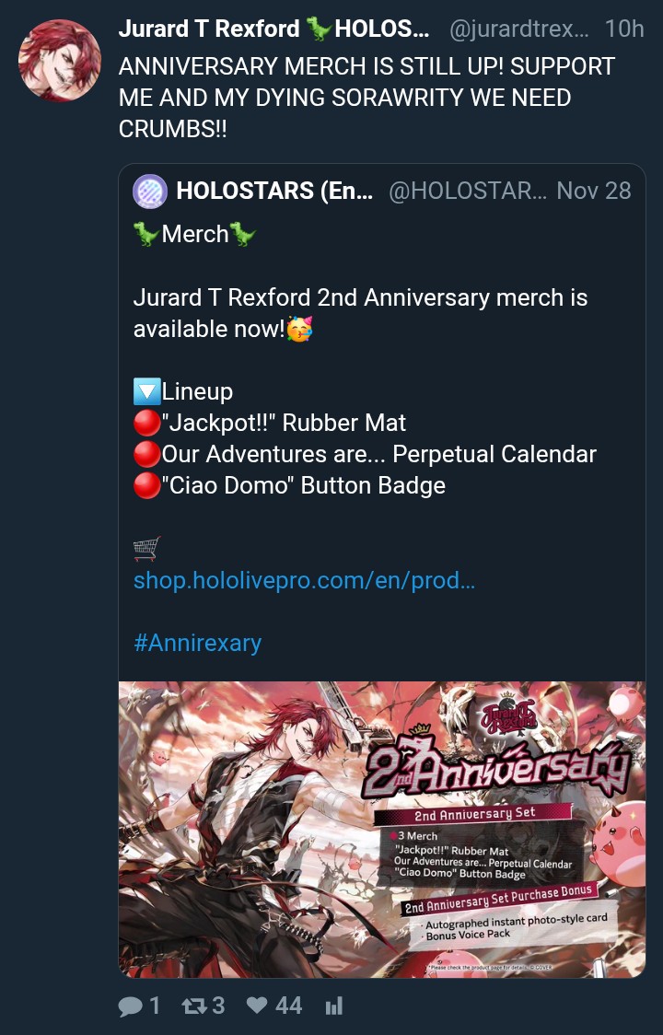
Task: Open the Nov 28 quoted tweet timestamp
Action: pos(594,191)
